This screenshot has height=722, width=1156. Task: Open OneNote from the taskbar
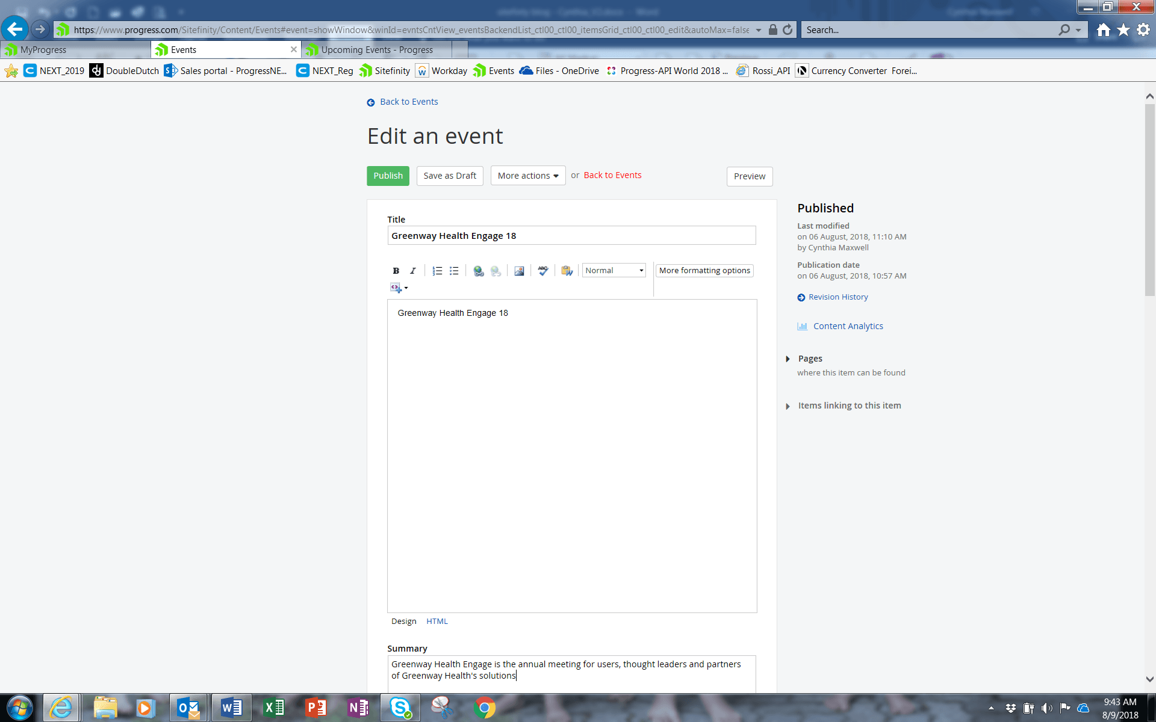coord(358,708)
